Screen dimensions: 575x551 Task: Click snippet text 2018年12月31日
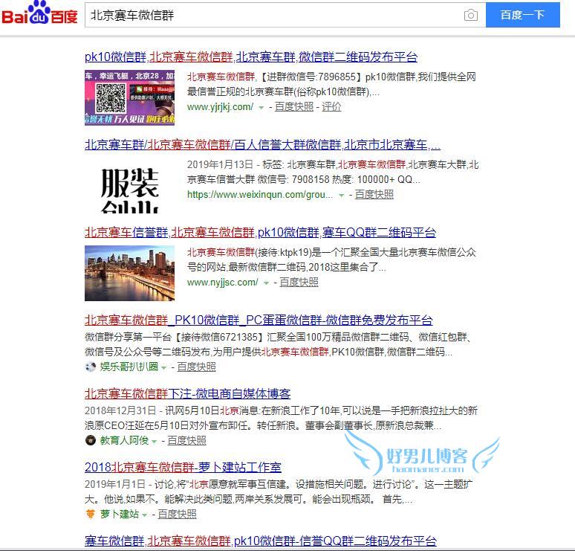(120, 410)
